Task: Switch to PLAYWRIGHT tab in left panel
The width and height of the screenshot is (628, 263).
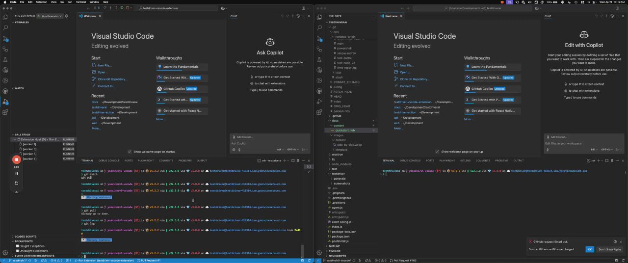Action: (x=146, y=160)
